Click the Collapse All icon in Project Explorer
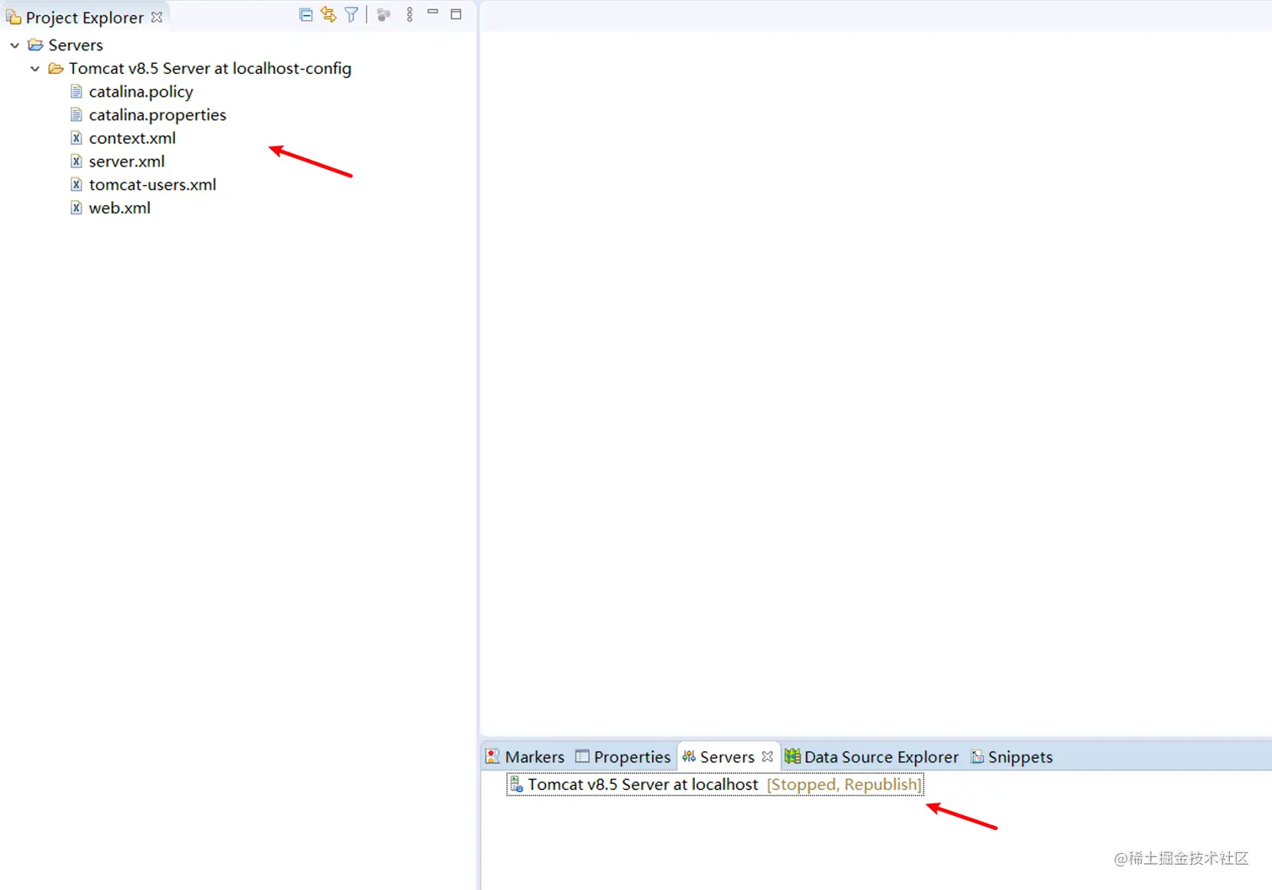This screenshot has width=1272, height=890. coord(306,14)
